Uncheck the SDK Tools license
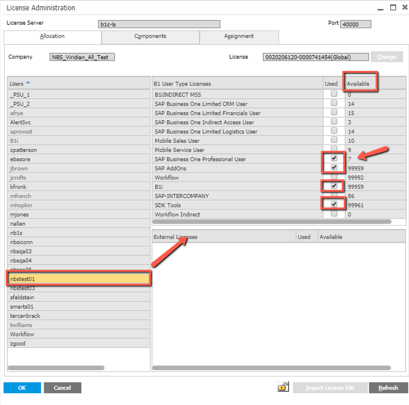The image size is (409, 405). tap(334, 204)
